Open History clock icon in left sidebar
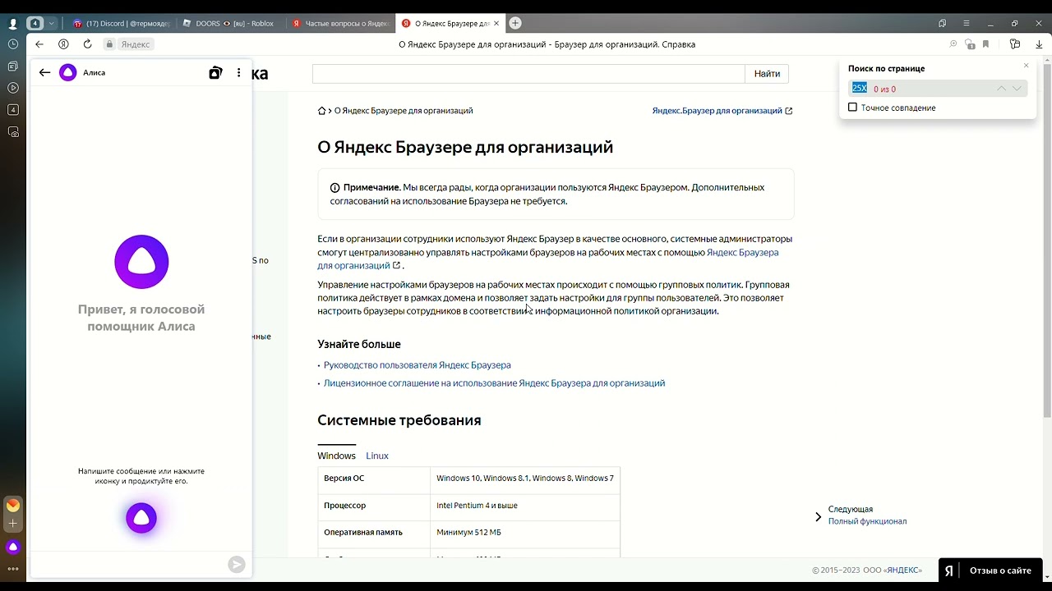Screen dimensions: 1052x591 coord(13,44)
